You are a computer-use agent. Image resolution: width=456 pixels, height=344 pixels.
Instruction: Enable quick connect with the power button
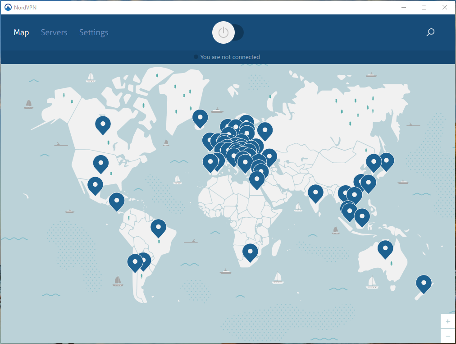223,32
